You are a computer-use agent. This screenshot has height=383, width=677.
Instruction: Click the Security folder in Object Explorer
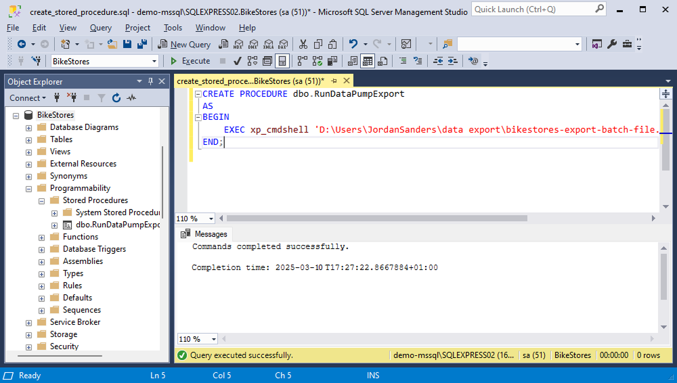64,346
